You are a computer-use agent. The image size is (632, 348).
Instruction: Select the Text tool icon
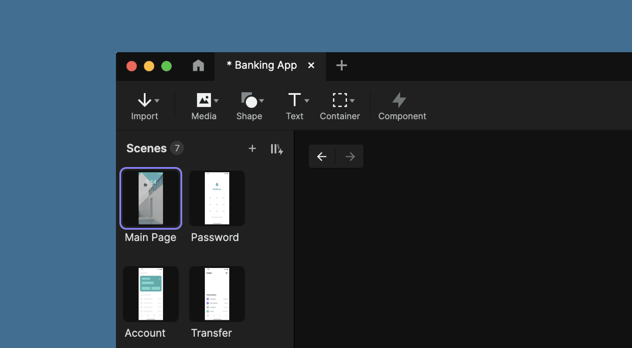tap(294, 100)
